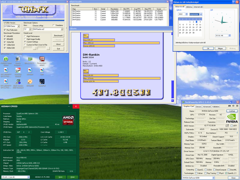Click the Bus Interface question mark icon

[237, 133]
